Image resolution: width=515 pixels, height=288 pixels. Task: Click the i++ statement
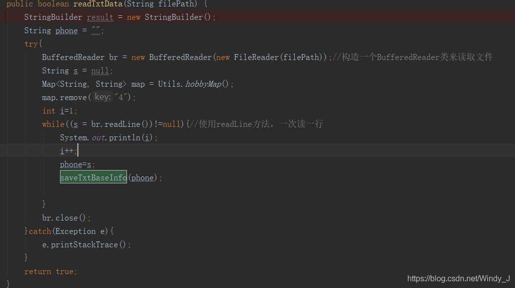68,151
